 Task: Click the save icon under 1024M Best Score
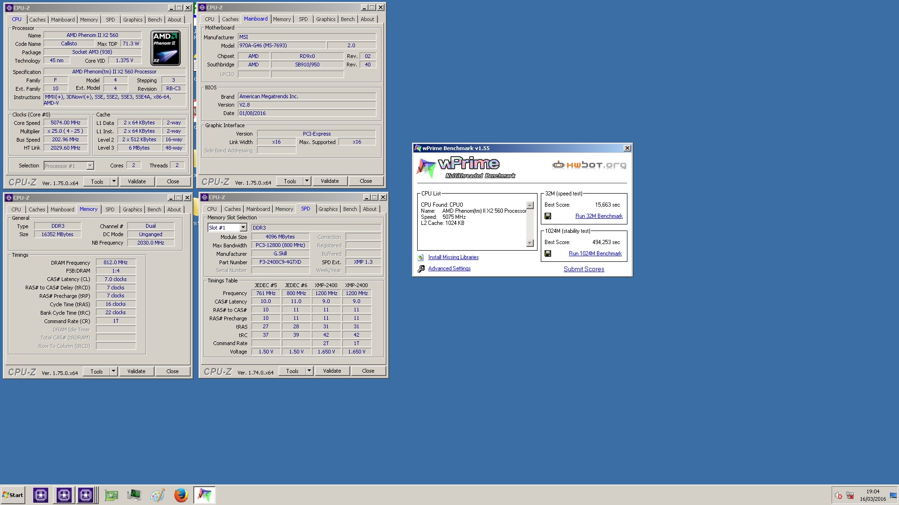[548, 253]
